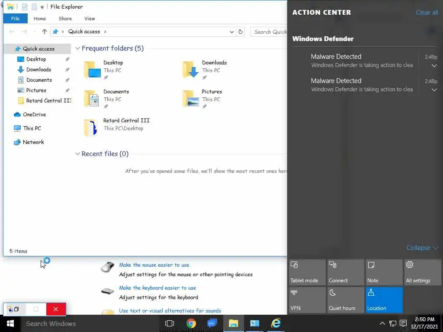Open the taskbar clock and date
This screenshot has height=332, width=443.
pyautogui.click(x=424, y=323)
